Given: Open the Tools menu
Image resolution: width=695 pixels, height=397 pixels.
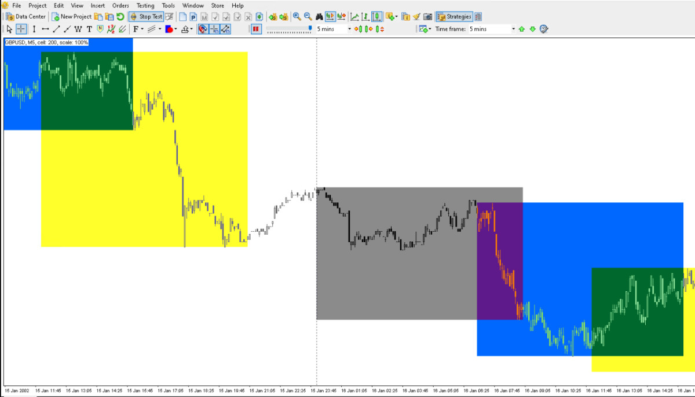Looking at the screenshot, I should (169, 5).
